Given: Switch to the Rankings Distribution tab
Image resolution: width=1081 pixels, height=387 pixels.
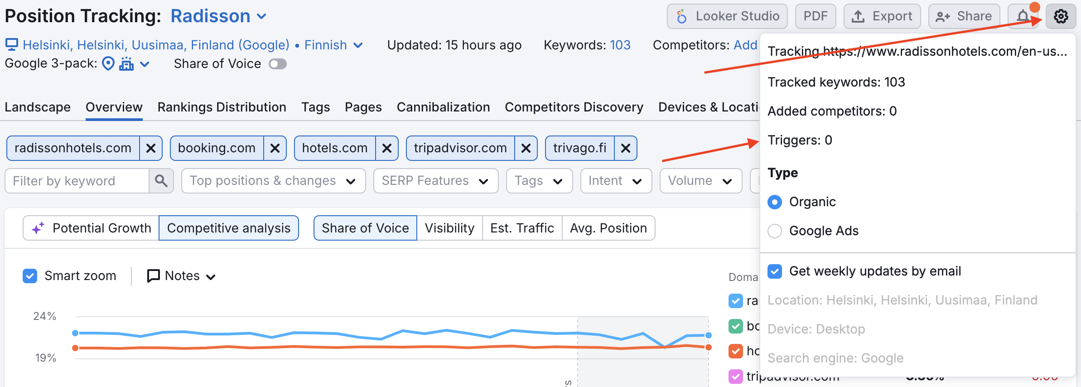Looking at the screenshot, I should pos(222,107).
